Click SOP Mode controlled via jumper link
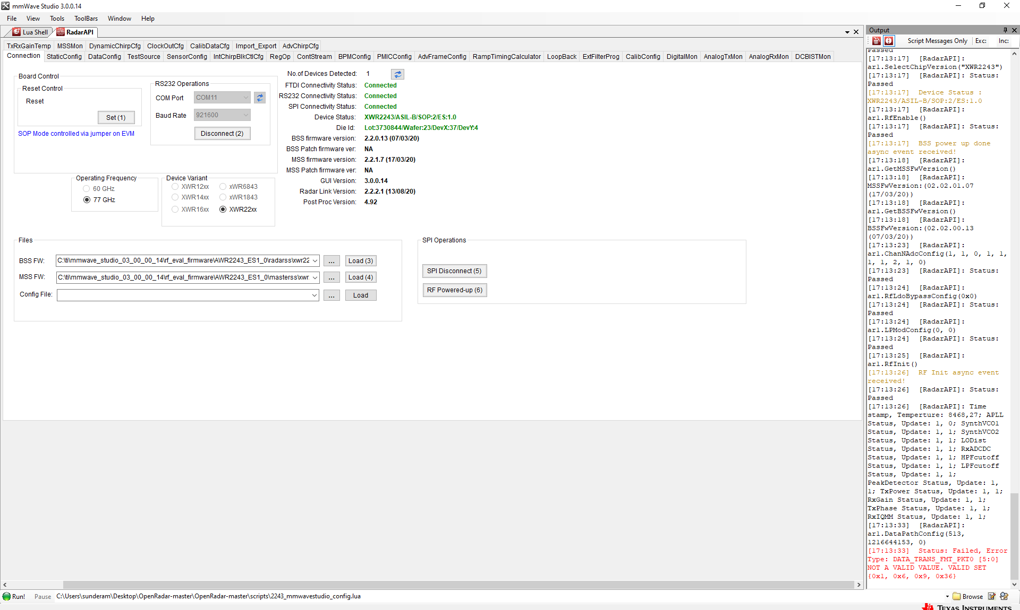 [x=76, y=134]
